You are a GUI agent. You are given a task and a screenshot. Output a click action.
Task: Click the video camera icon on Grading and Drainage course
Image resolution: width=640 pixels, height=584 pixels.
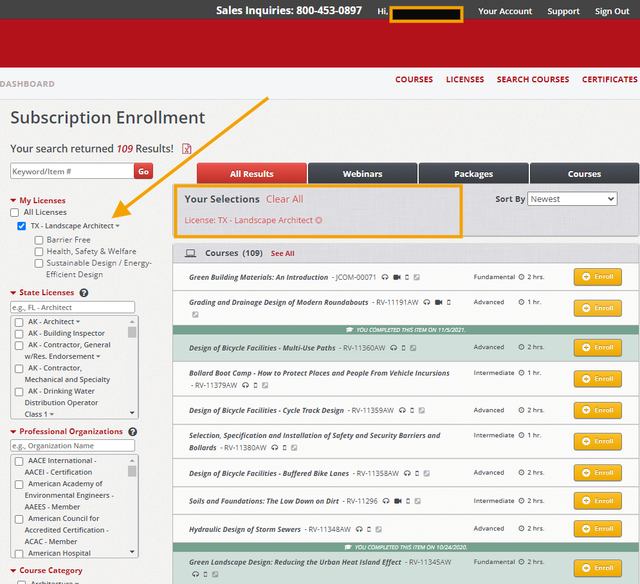[x=438, y=302]
